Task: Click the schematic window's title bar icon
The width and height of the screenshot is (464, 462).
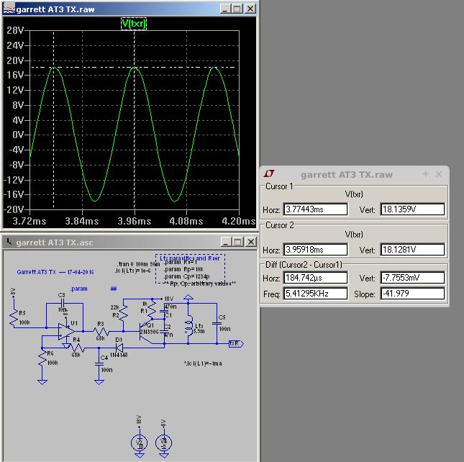Action: coord(8,242)
